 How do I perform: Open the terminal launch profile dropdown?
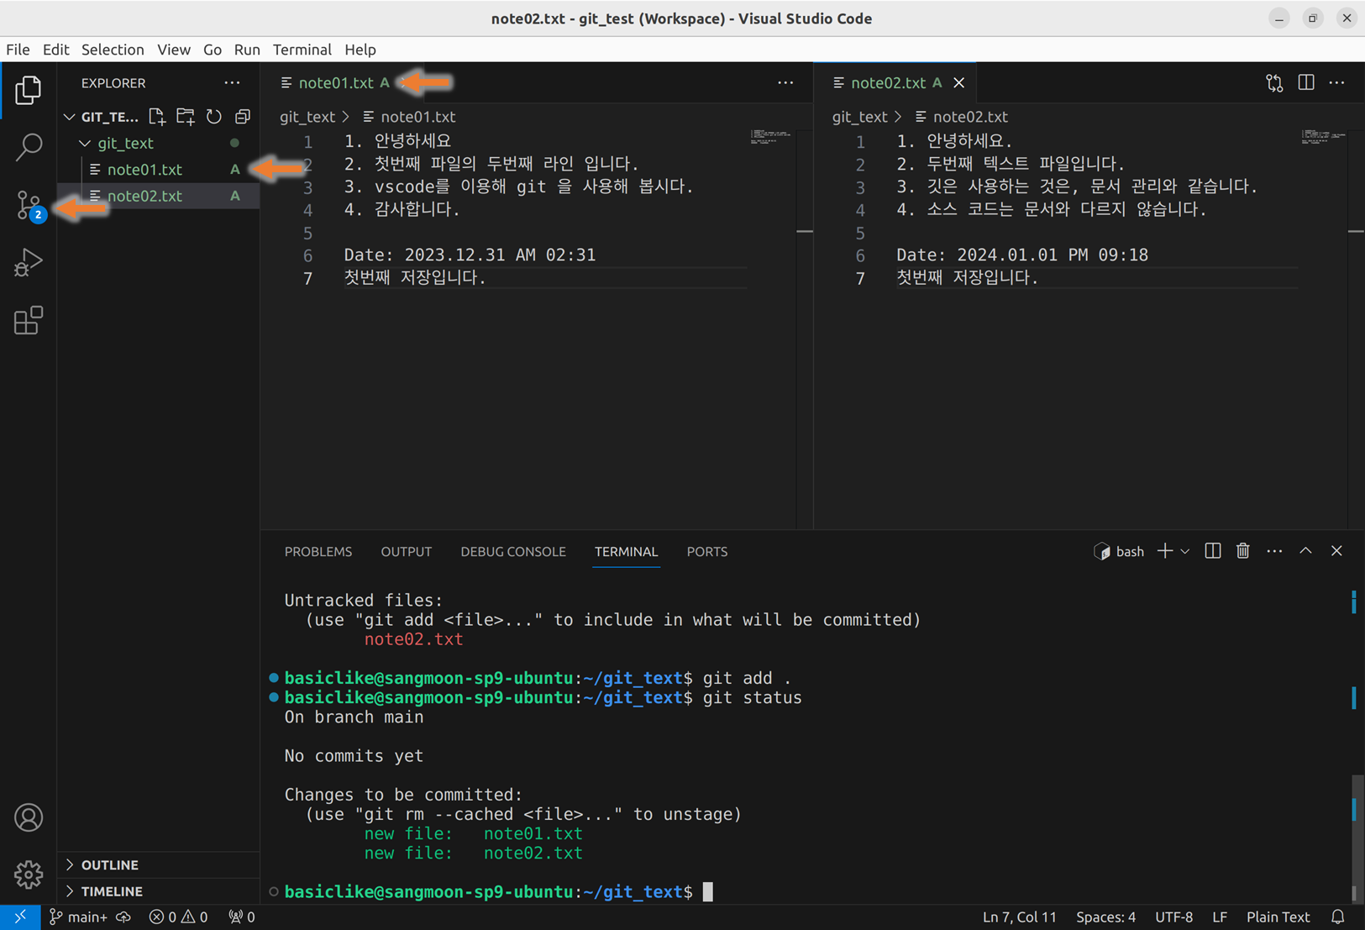(x=1184, y=551)
